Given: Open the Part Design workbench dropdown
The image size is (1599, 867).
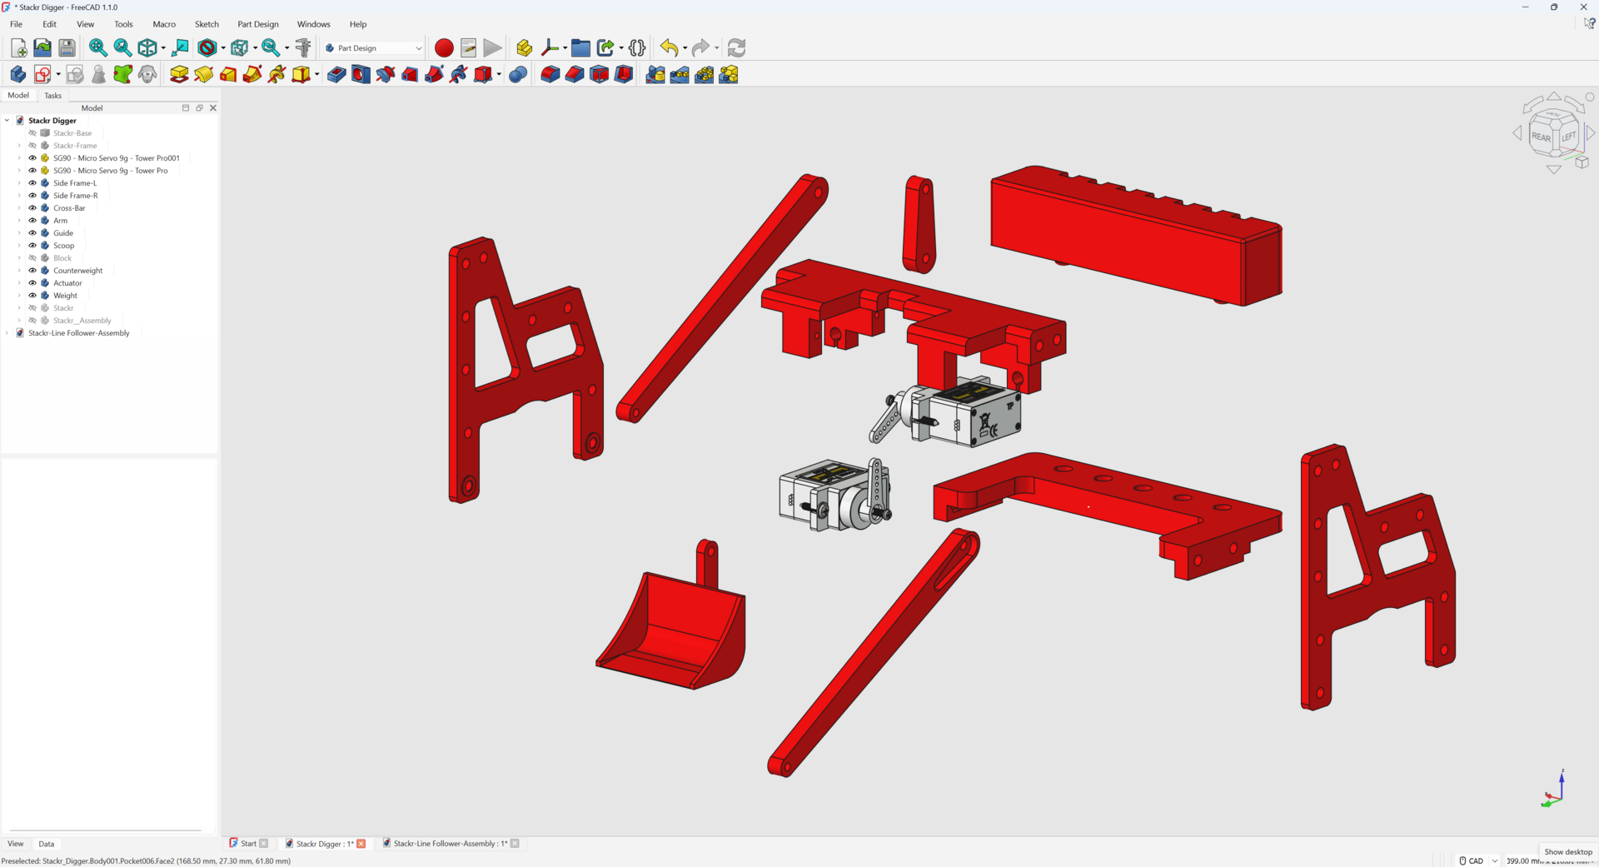Looking at the screenshot, I should tap(374, 48).
